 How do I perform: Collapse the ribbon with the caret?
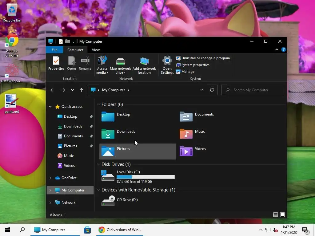coord(277,49)
